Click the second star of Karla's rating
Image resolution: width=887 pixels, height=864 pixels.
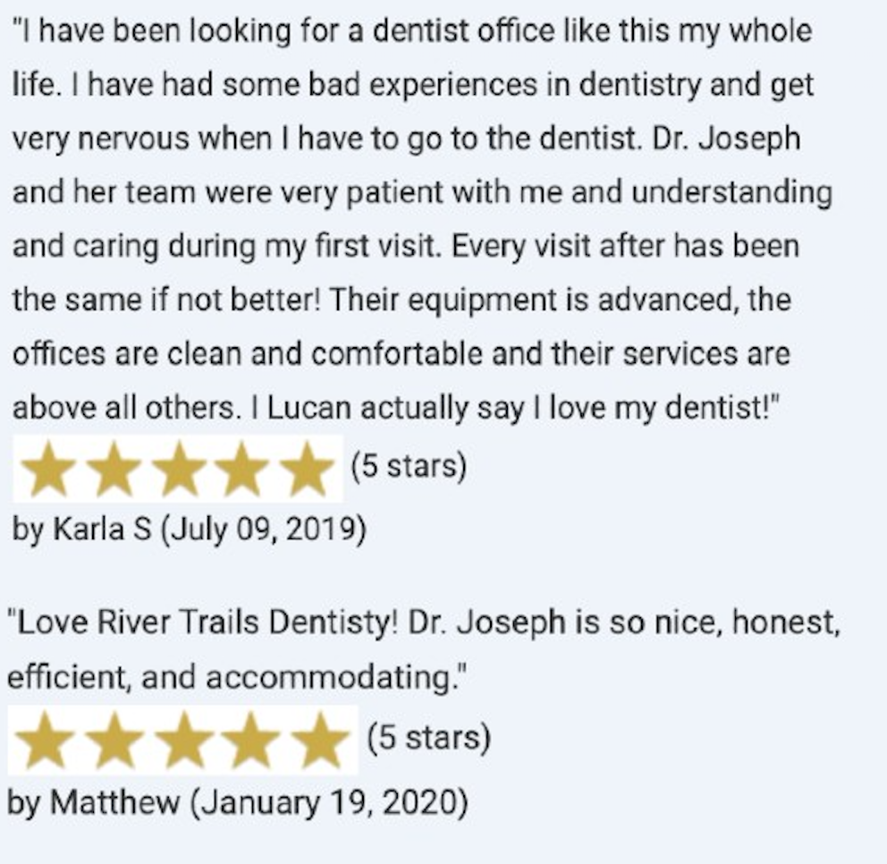tap(114, 469)
